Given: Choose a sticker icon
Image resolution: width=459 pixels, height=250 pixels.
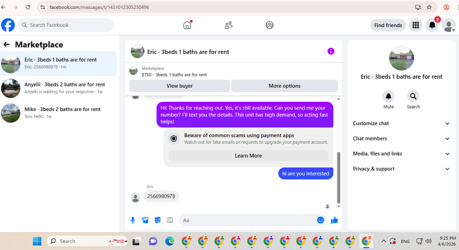Looking at the screenshot, I should pos(157,220).
